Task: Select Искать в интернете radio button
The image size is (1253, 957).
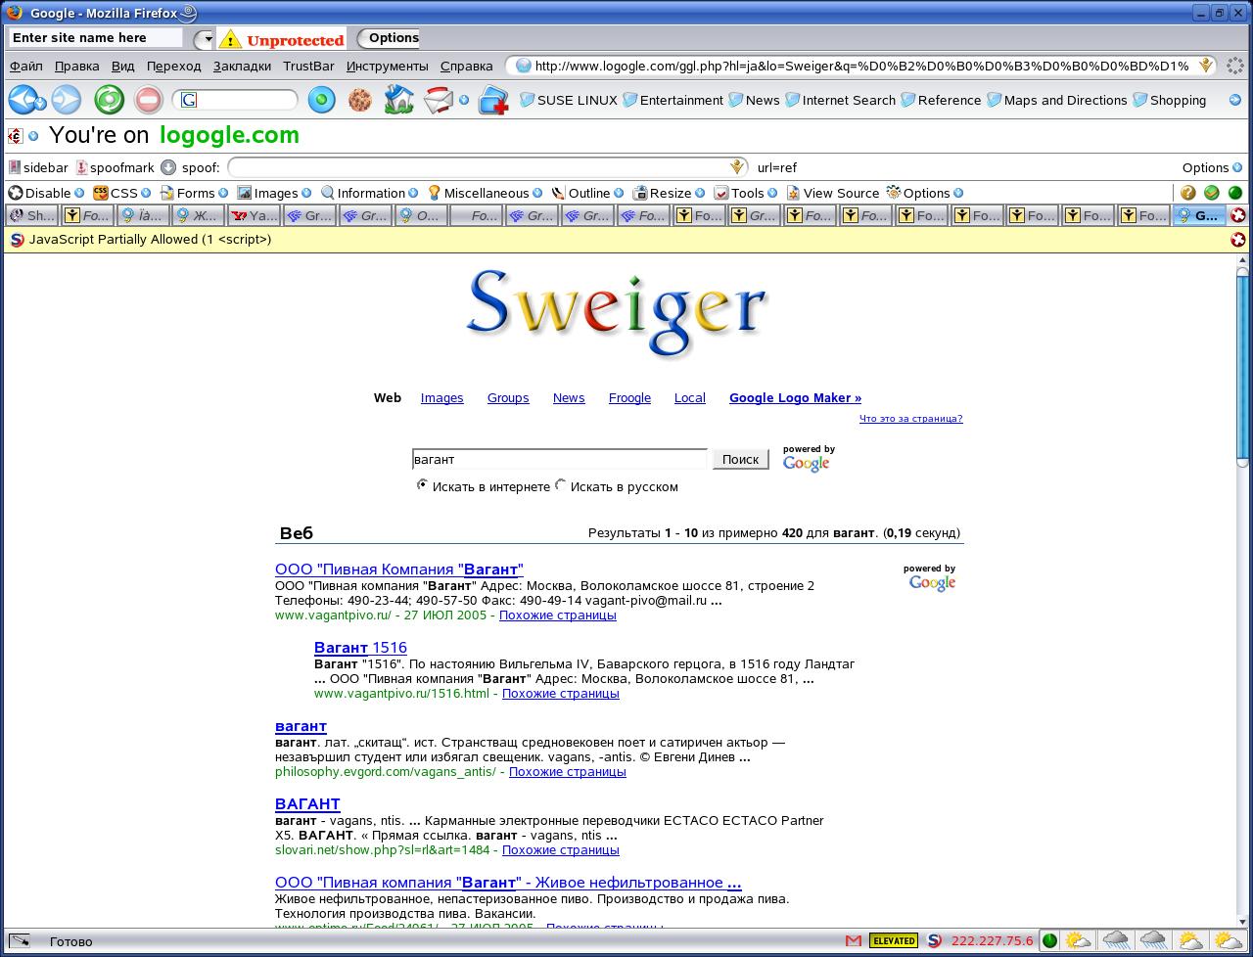Action: [x=422, y=485]
